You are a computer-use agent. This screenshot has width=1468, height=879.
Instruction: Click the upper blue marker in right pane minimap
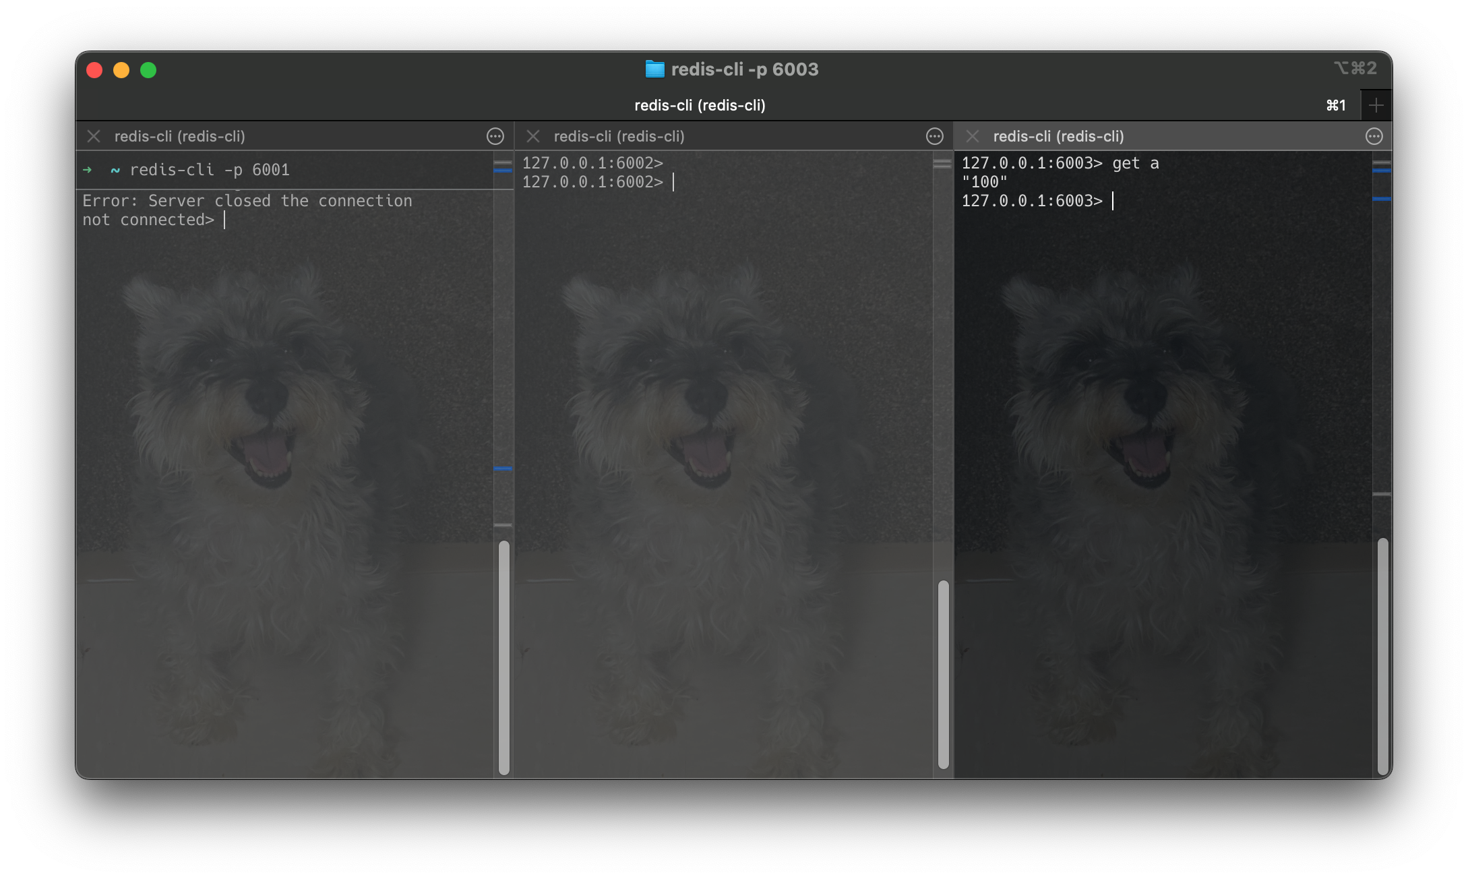point(1382,171)
